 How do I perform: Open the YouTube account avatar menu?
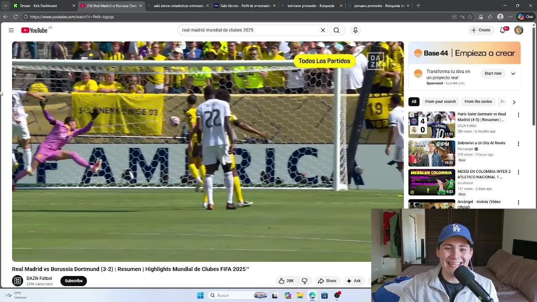click(x=519, y=30)
